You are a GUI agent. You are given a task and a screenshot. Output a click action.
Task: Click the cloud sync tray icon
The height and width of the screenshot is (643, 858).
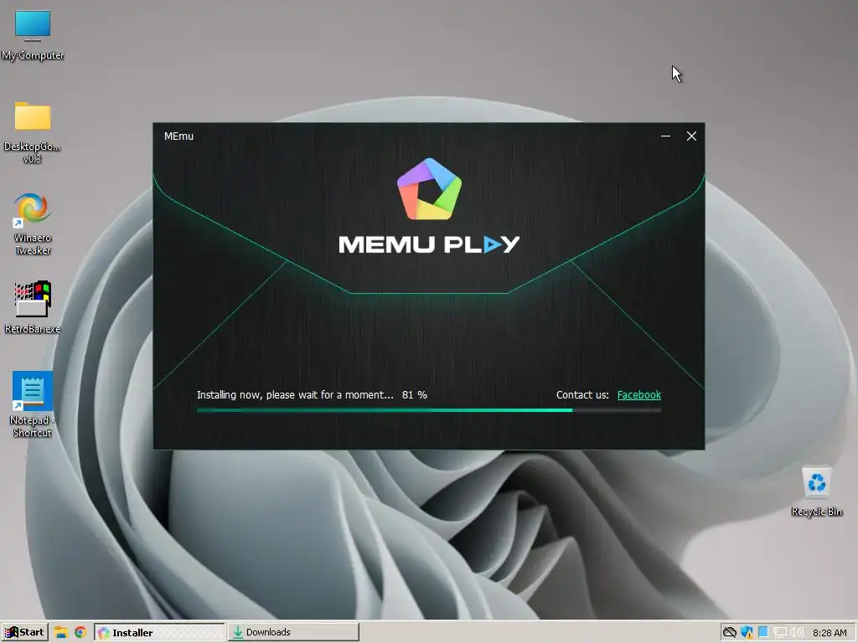pyautogui.click(x=730, y=633)
